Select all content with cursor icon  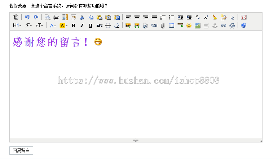[x=232, y=17]
